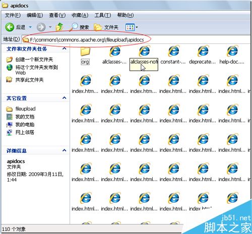Screen dimensions: 252x234
Task: Click 共享此文件夹 link
Action: [x=29, y=80]
